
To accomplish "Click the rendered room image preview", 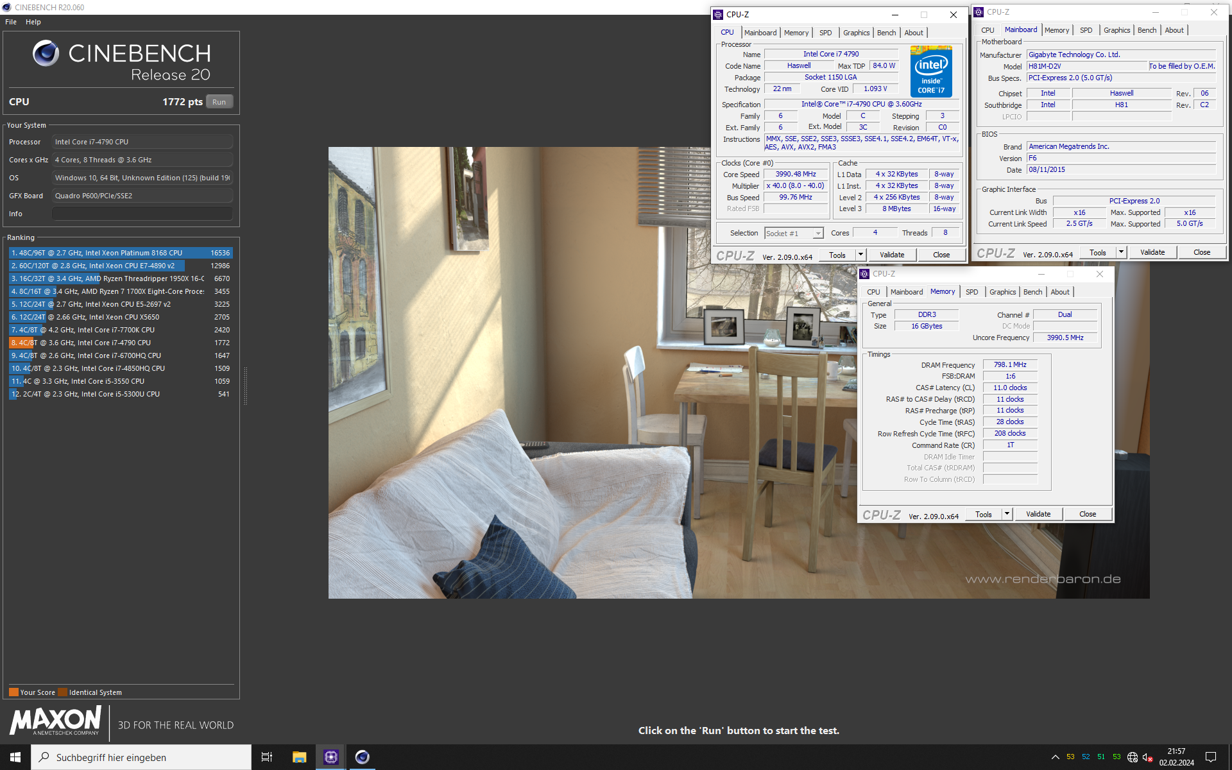I will 739,373.
